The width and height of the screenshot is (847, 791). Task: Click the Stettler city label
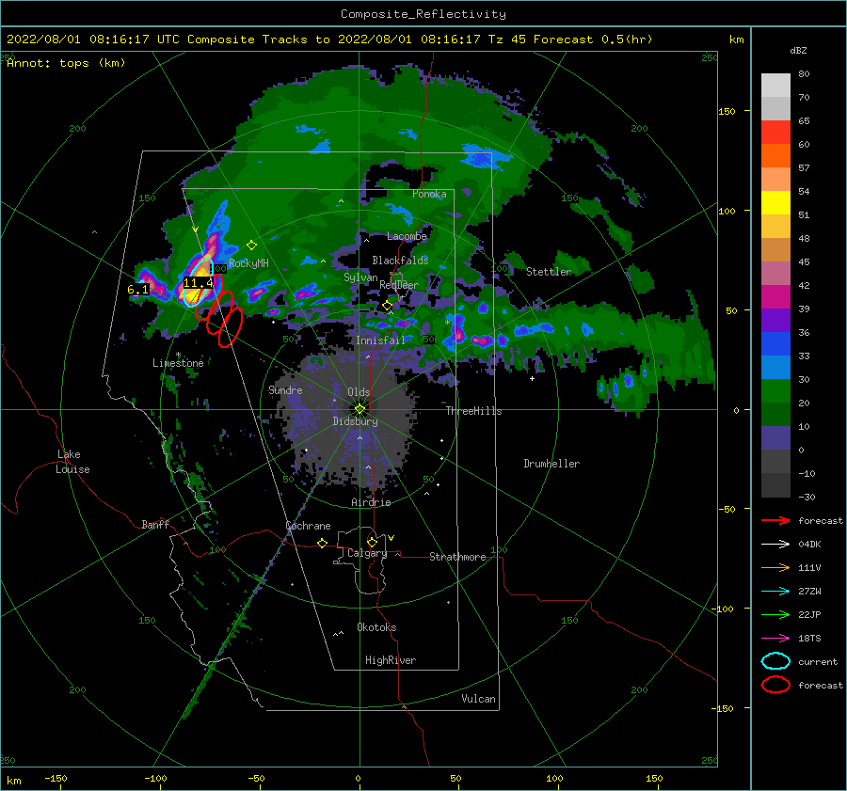tap(549, 272)
